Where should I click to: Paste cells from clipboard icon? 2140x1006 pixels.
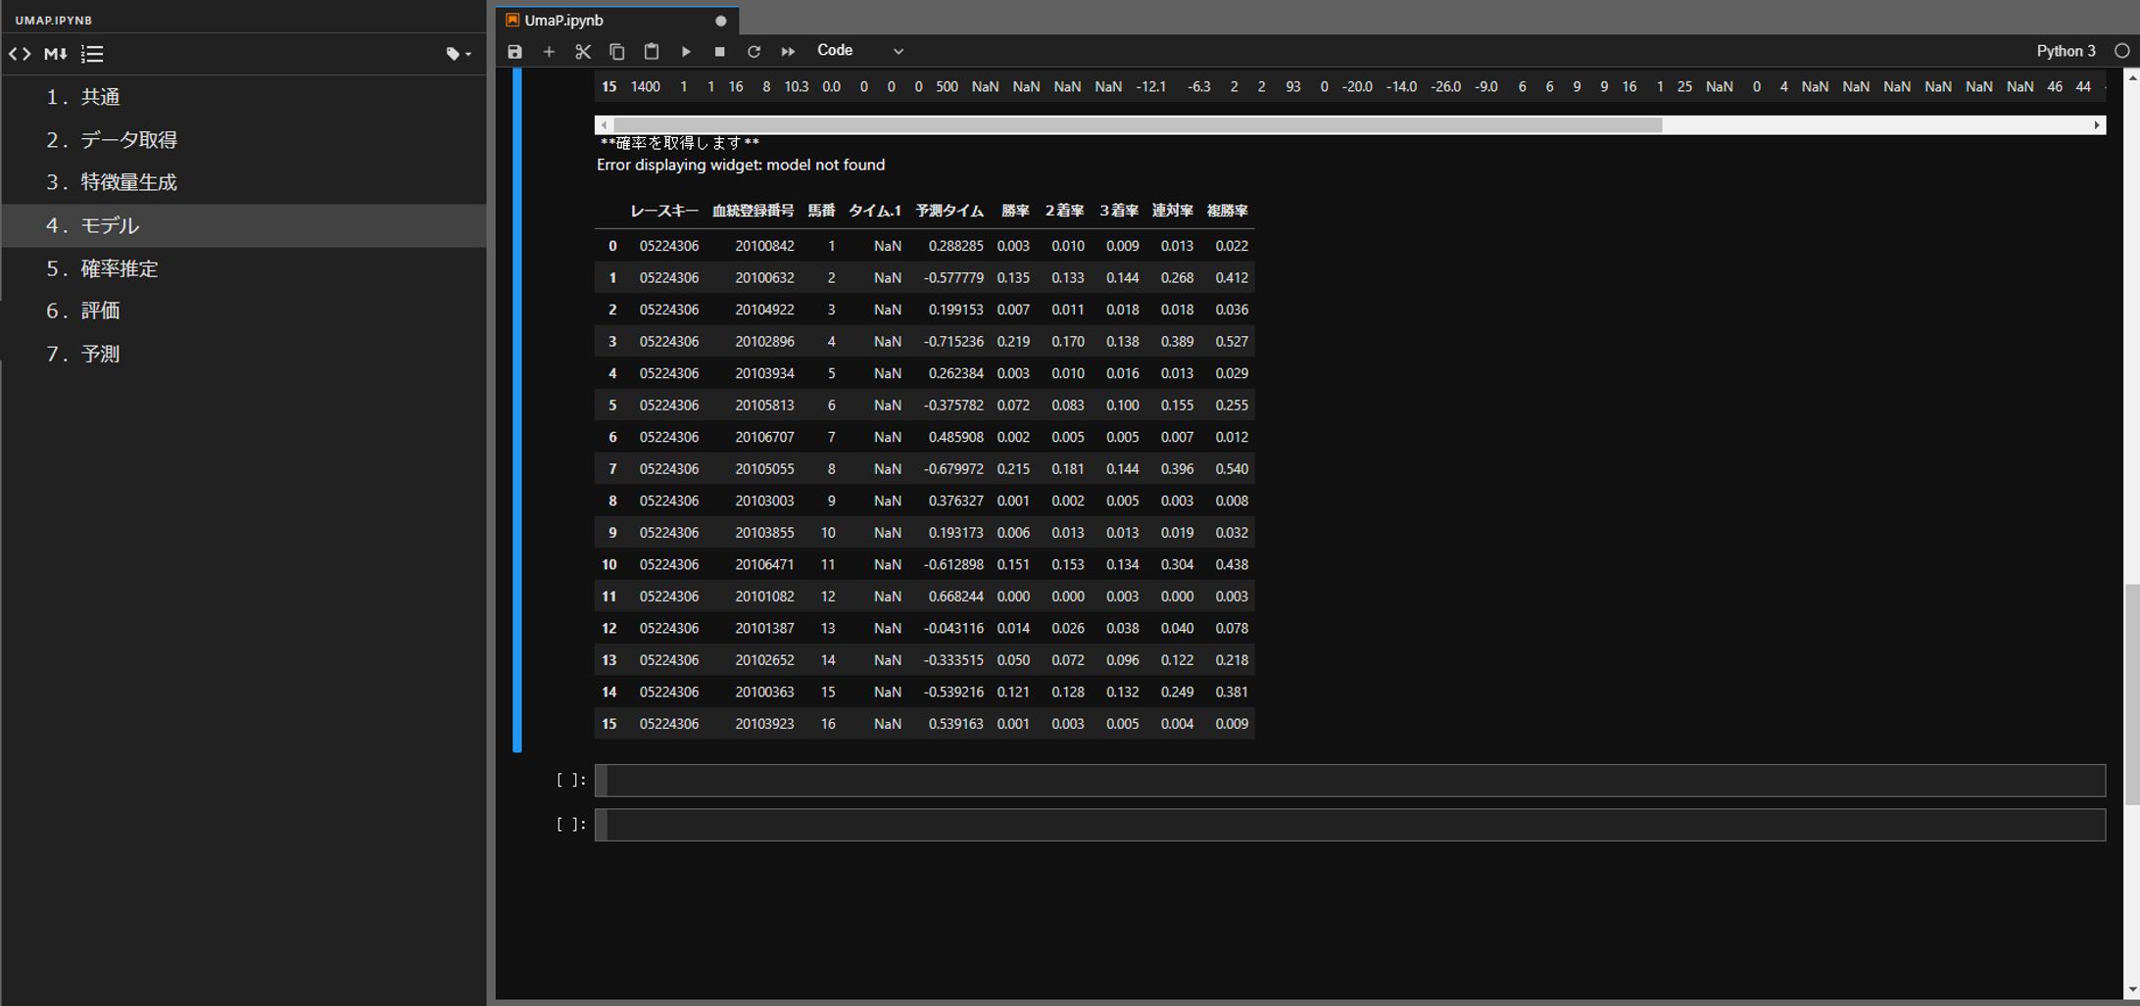pos(652,52)
